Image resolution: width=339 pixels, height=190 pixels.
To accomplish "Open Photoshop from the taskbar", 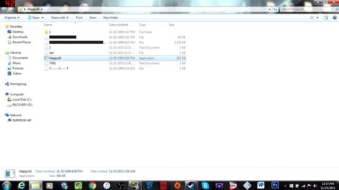I will point(275,185).
